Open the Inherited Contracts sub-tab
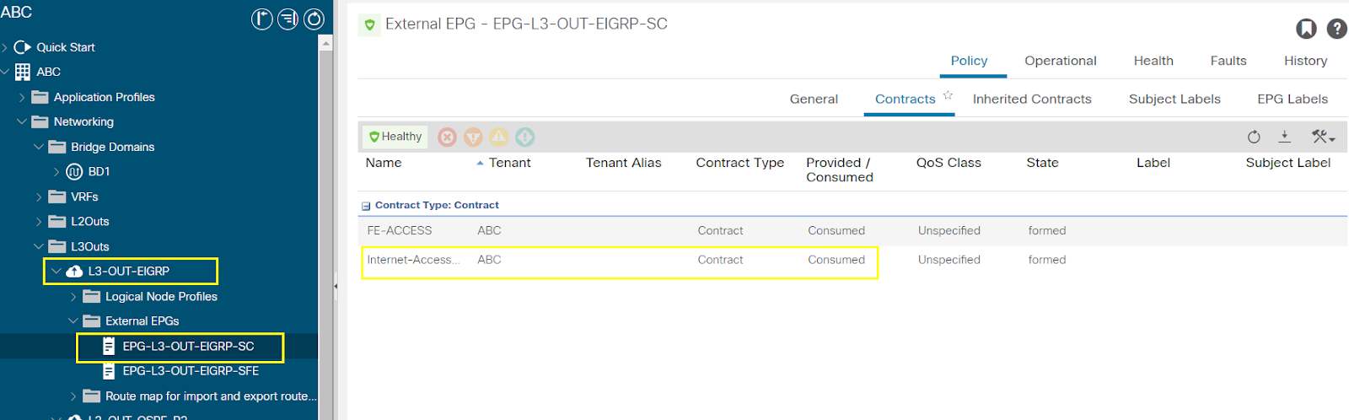 coord(1032,99)
